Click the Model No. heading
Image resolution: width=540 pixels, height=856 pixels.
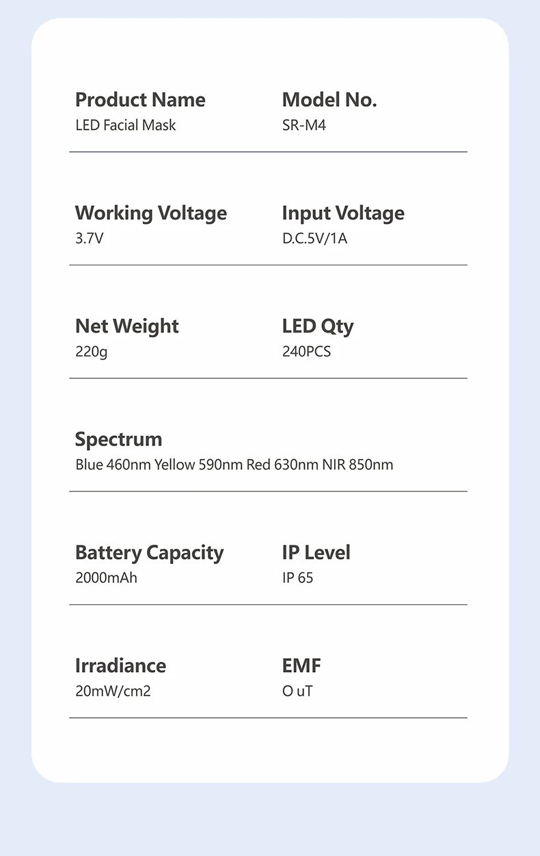329,100
